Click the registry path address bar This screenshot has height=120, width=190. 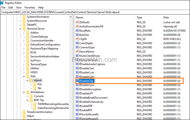(95, 12)
